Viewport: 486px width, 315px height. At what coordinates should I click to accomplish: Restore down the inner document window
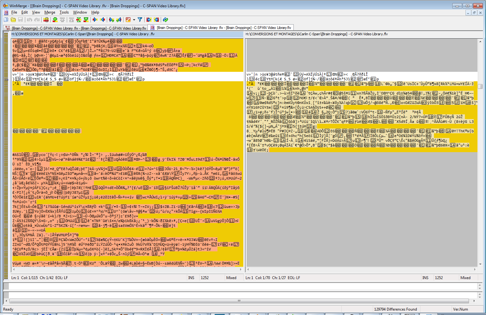474,13
